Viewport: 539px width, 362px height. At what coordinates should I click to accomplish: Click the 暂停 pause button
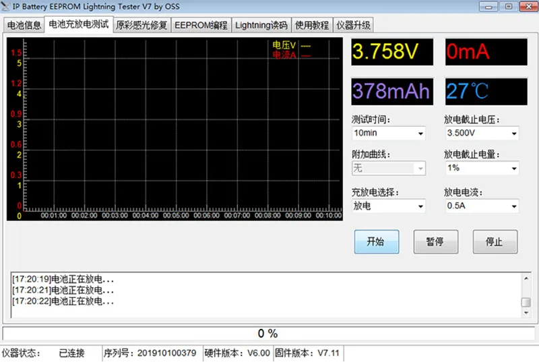[x=435, y=242]
